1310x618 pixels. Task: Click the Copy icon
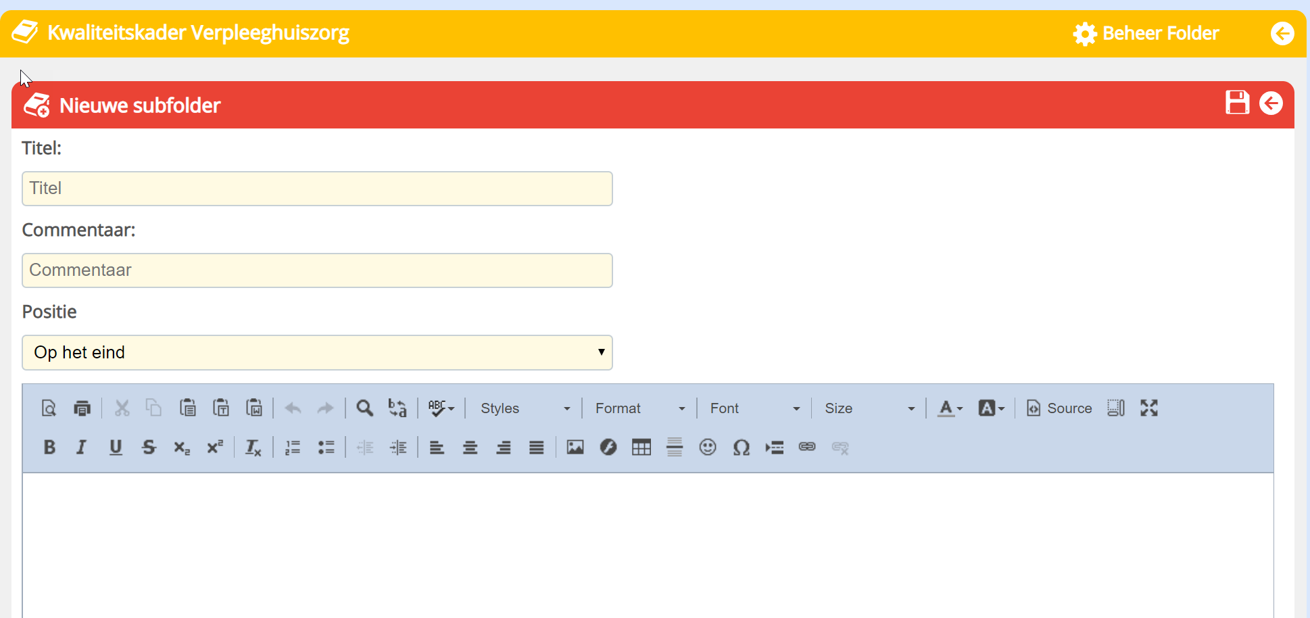pos(154,408)
